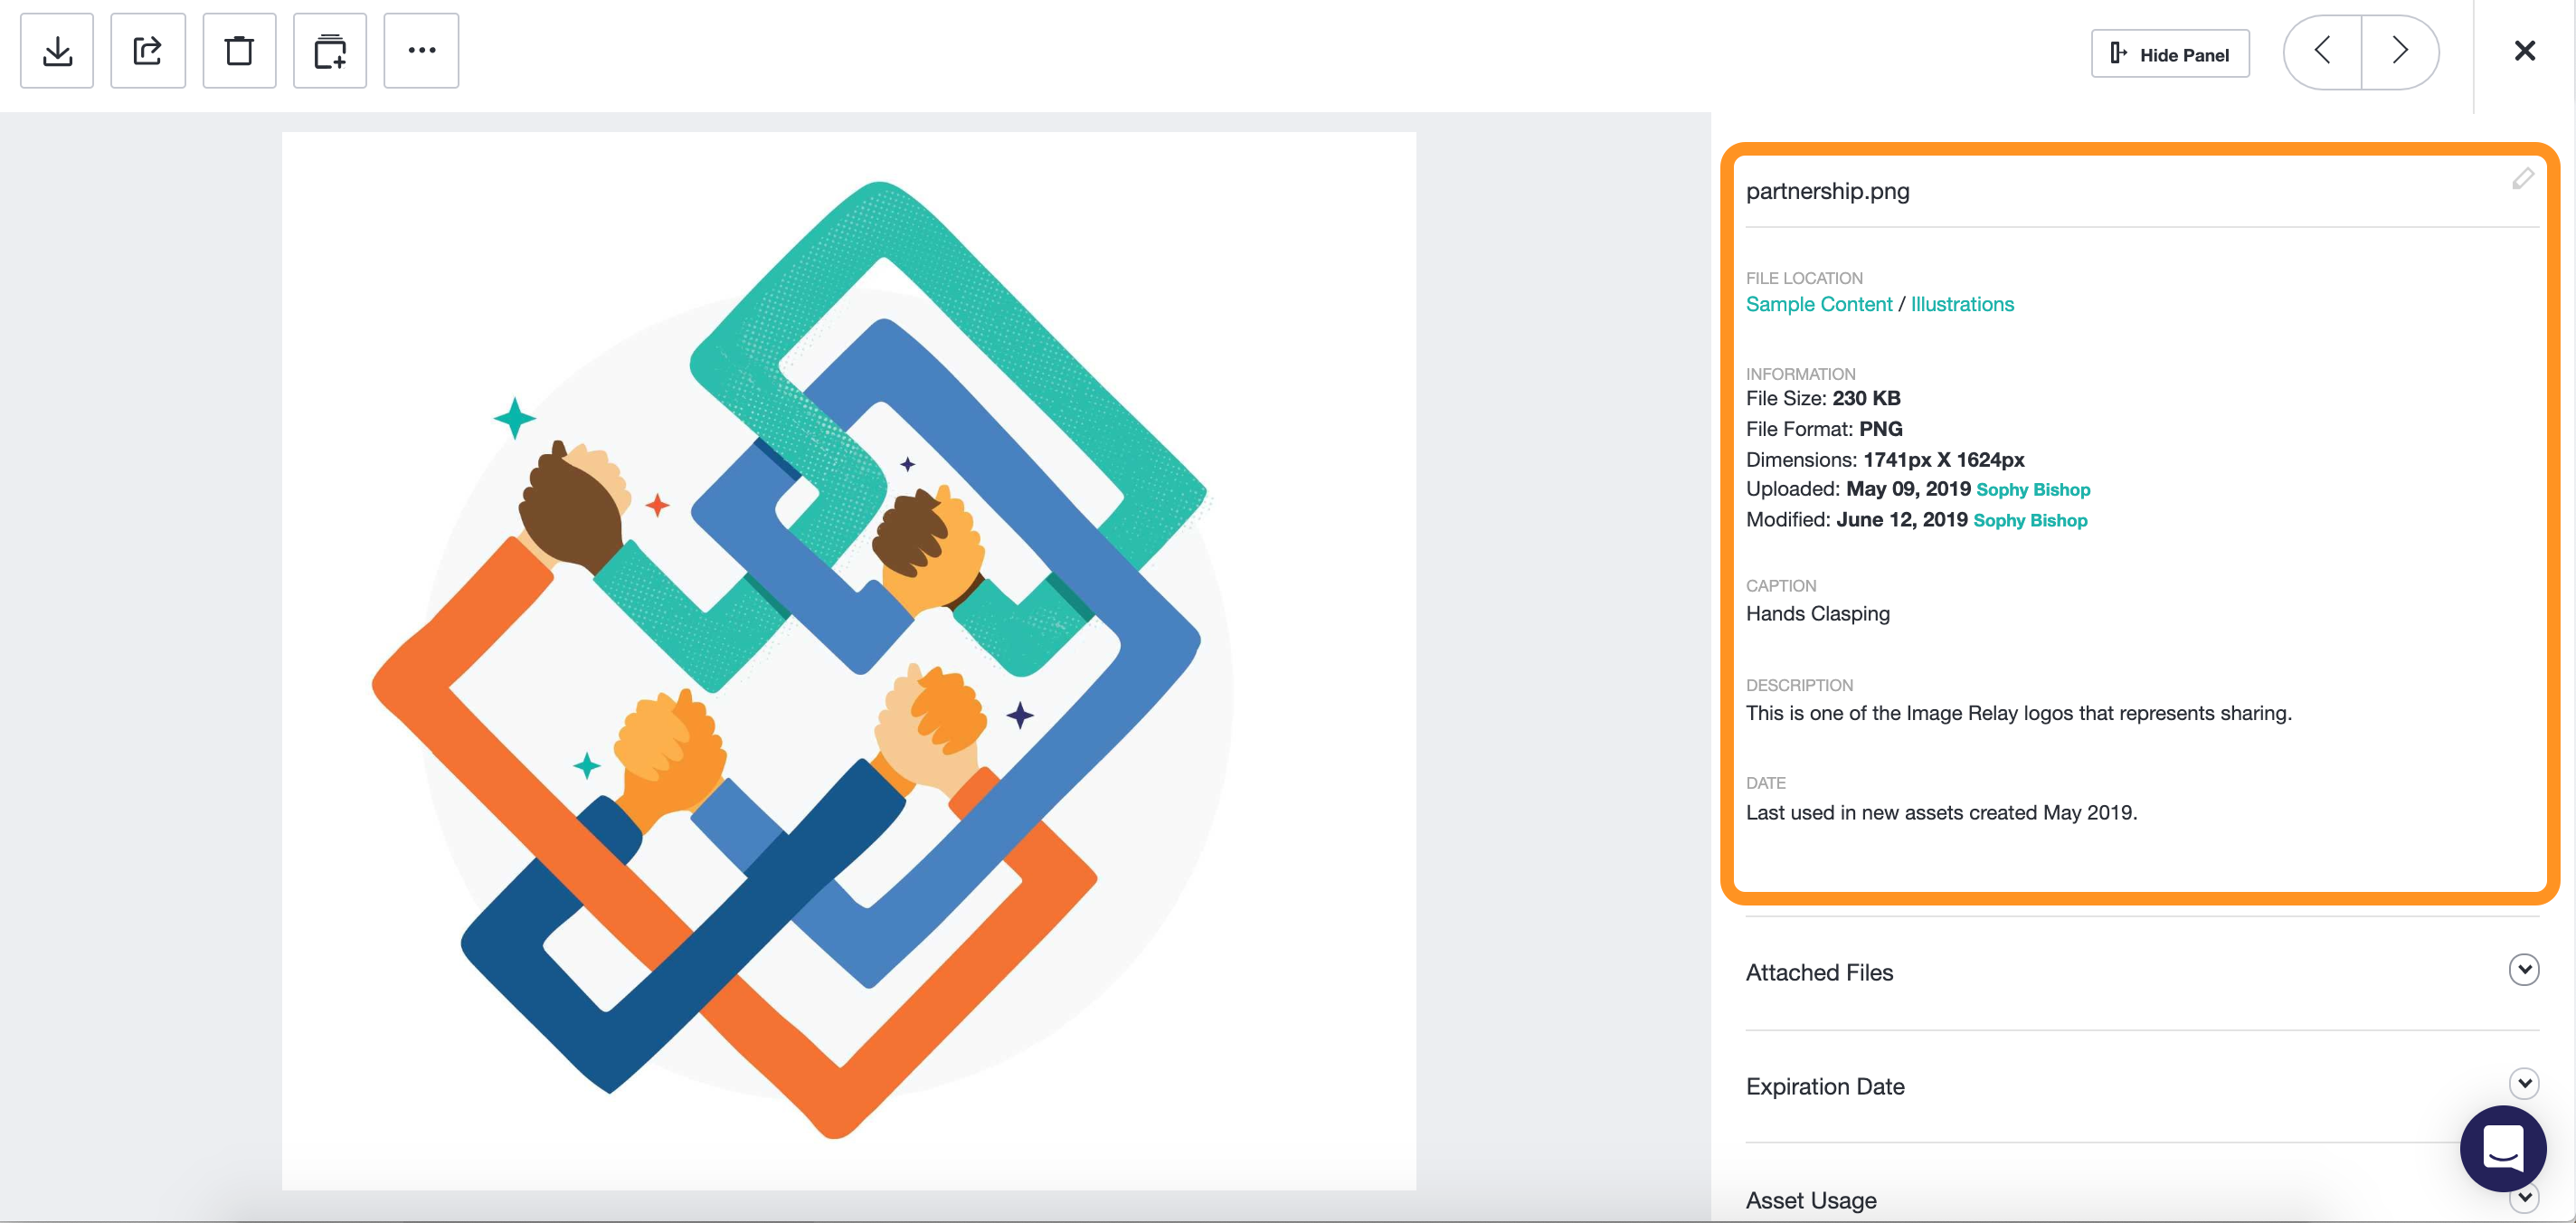Screen dimensions: 2576x1223
Task: Open the chat support widget
Action: point(2502,1147)
